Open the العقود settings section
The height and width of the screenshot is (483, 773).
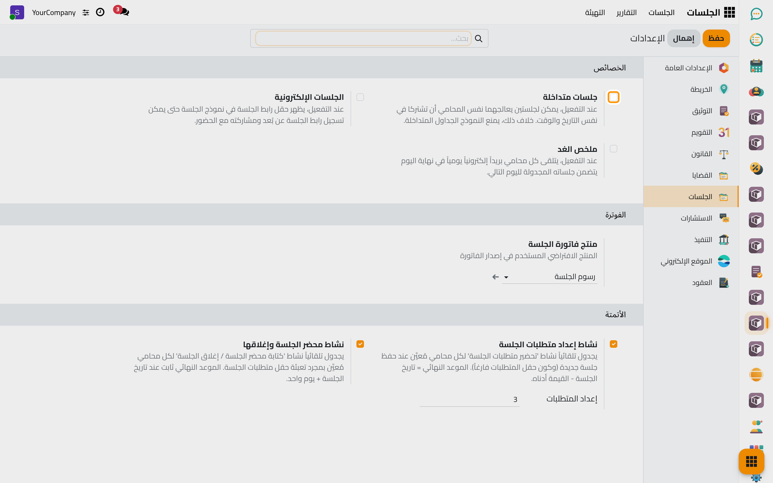click(x=691, y=283)
